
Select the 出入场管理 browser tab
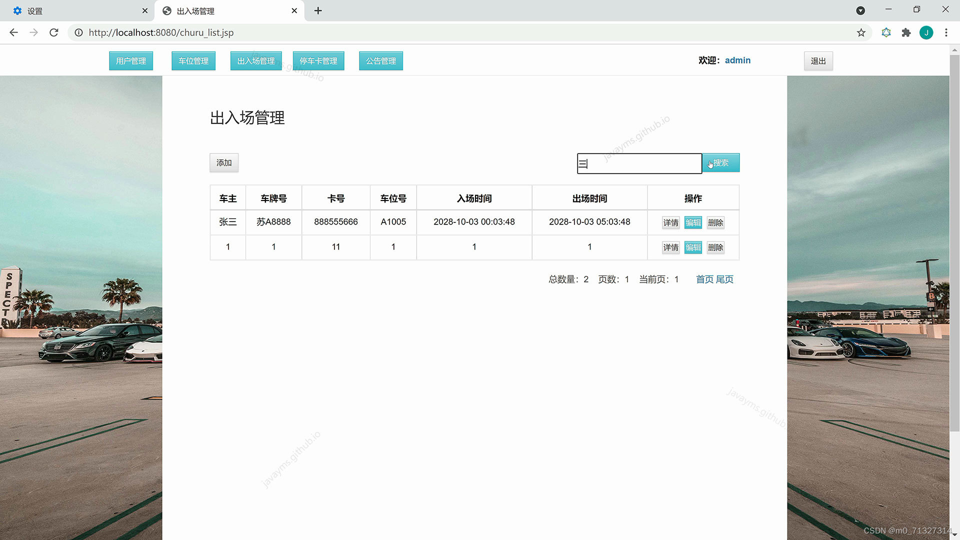(230, 10)
